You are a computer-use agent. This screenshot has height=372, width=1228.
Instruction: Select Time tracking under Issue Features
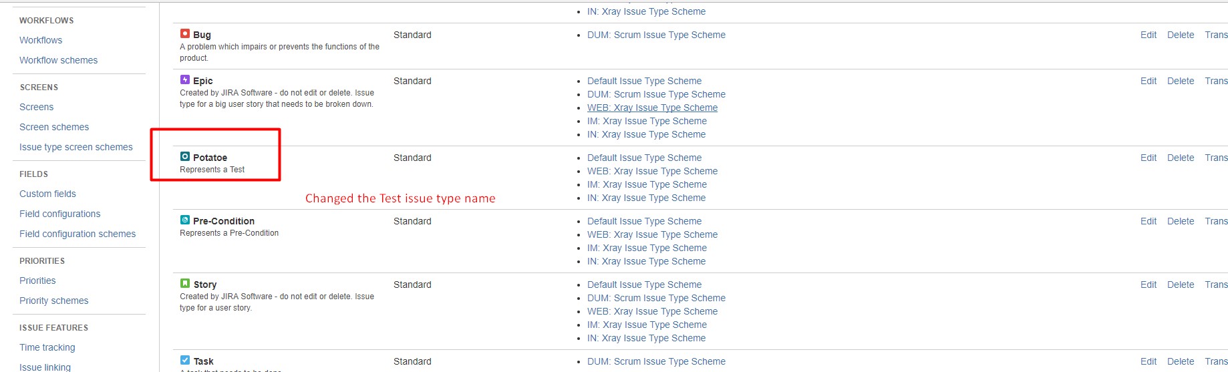(47, 347)
